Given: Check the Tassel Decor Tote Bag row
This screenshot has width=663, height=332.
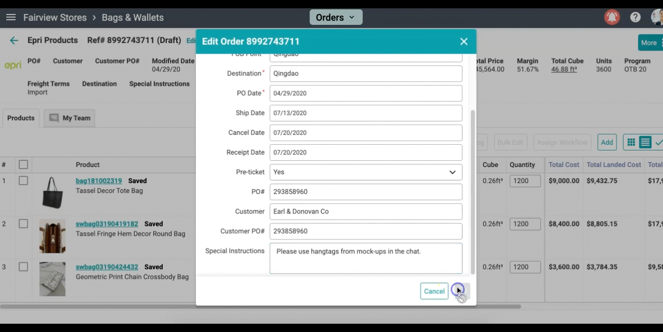Looking at the screenshot, I should coord(23,181).
